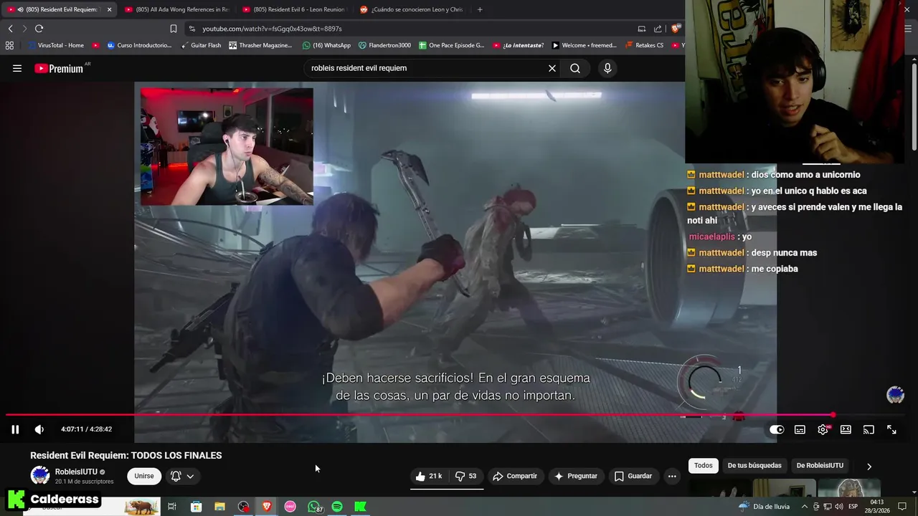Open the (16) WhatsApp bookmark
The image size is (918, 516).
pyautogui.click(x=326, y=45)
